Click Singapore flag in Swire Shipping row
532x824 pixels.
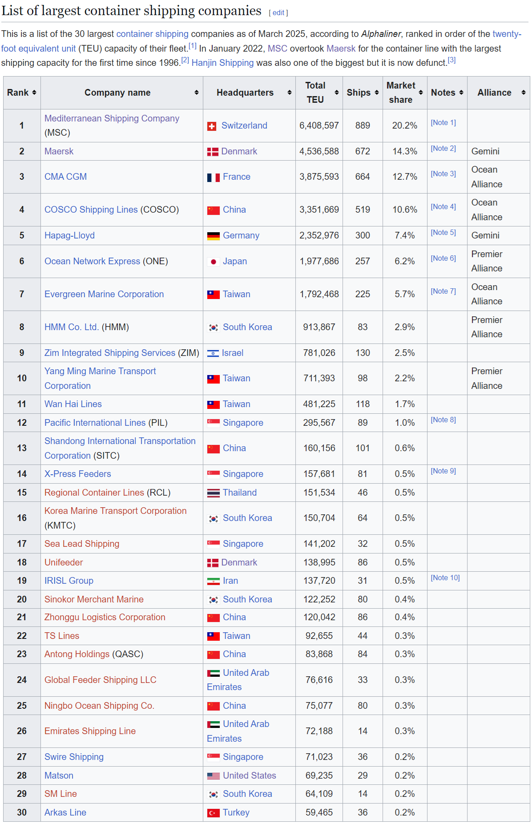[214, 757]
